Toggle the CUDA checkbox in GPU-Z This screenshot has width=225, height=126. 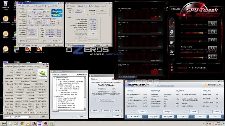pos(22,113)
